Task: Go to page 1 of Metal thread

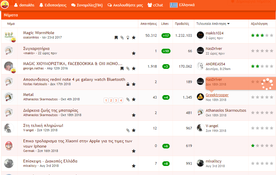Action: (106, 100)
